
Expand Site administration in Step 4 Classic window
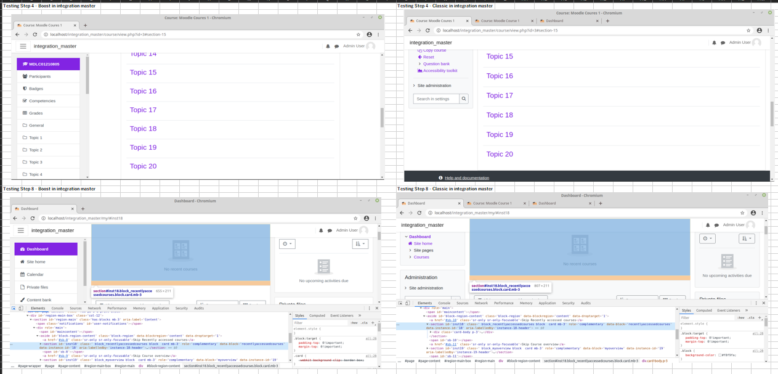[414, 86]
